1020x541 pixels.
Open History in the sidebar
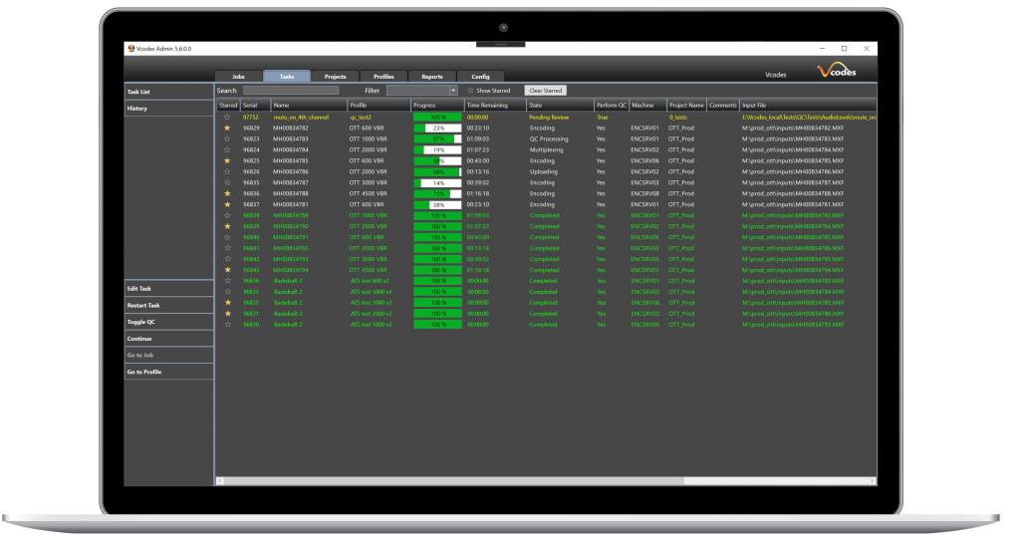tap(168, 108)
